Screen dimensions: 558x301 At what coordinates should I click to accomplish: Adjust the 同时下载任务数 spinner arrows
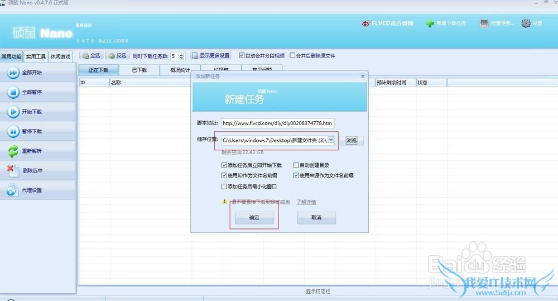tap(181, 56)
